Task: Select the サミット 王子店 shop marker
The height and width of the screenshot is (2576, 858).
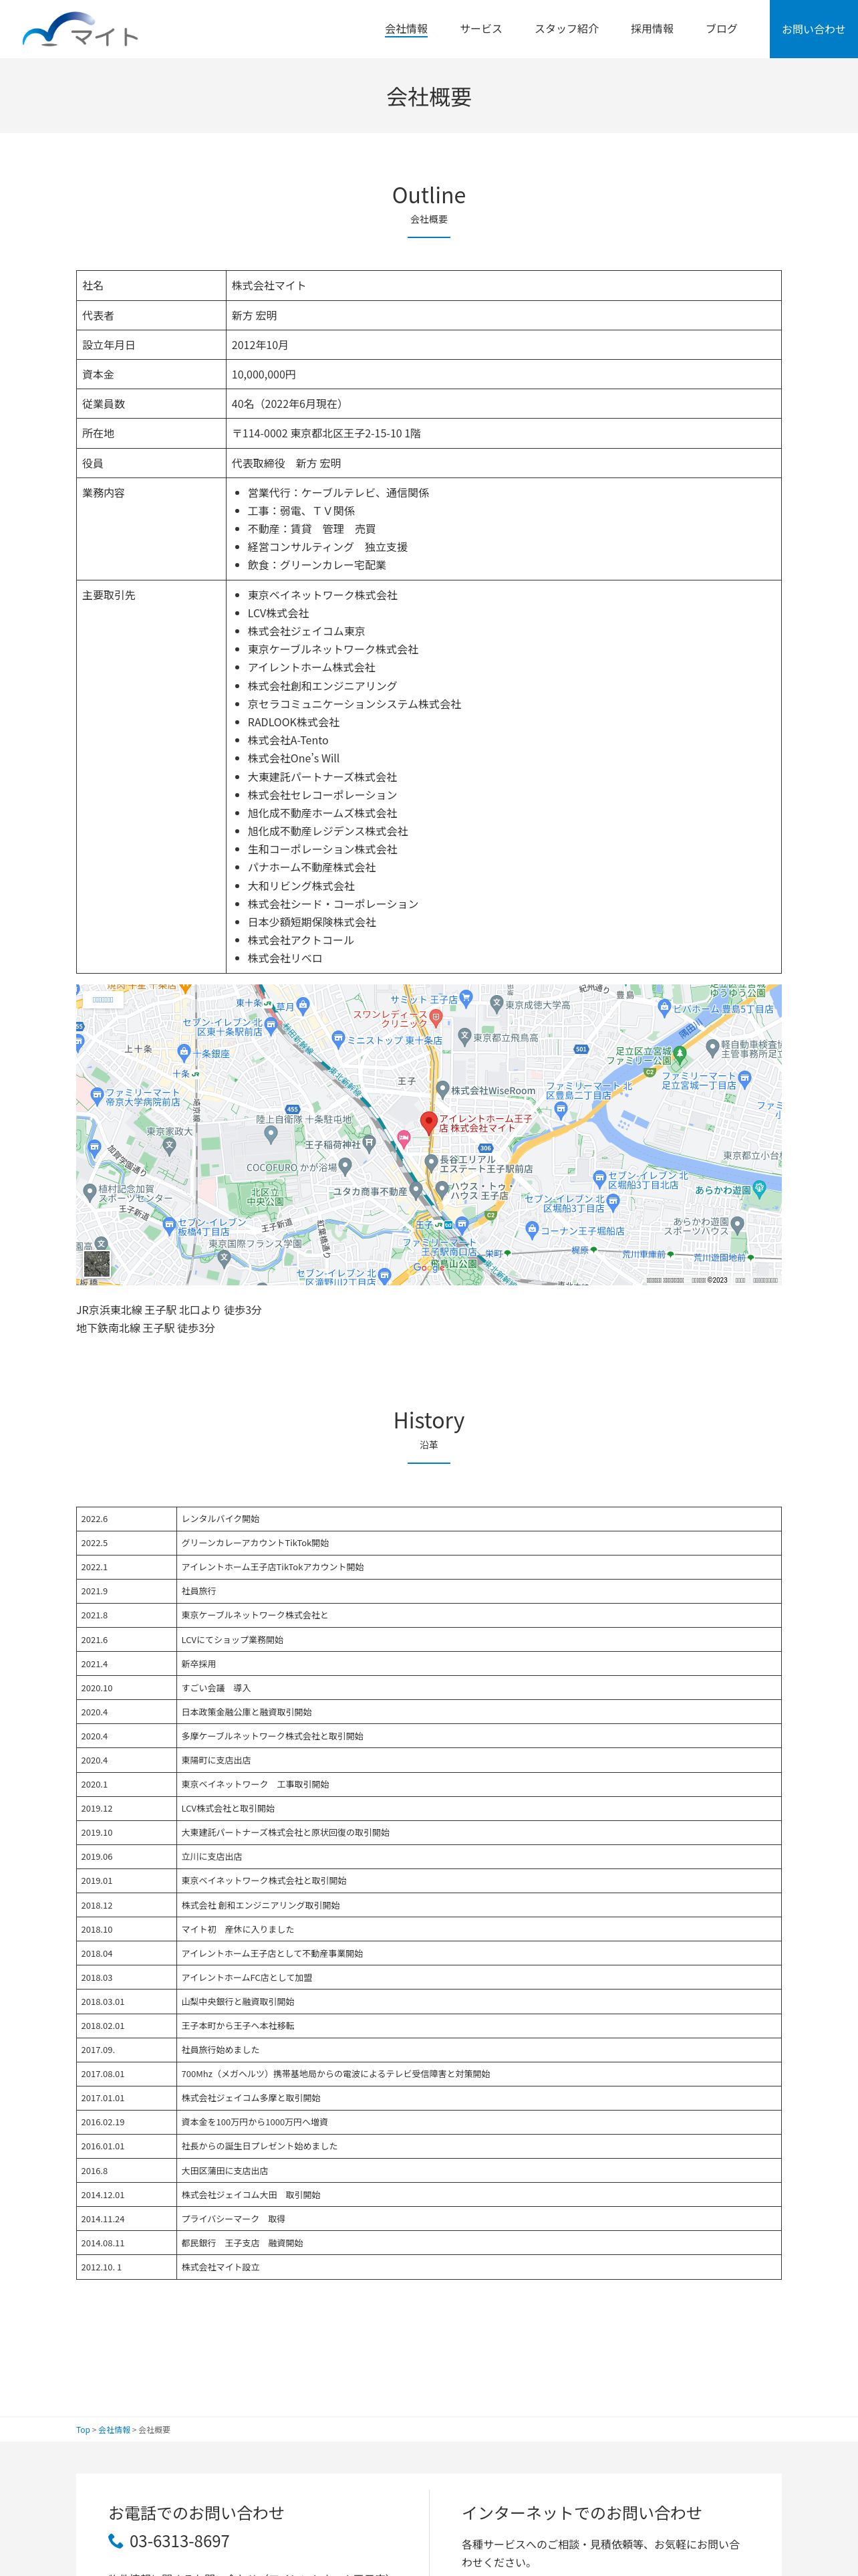Action: click(x=466, y=998)
